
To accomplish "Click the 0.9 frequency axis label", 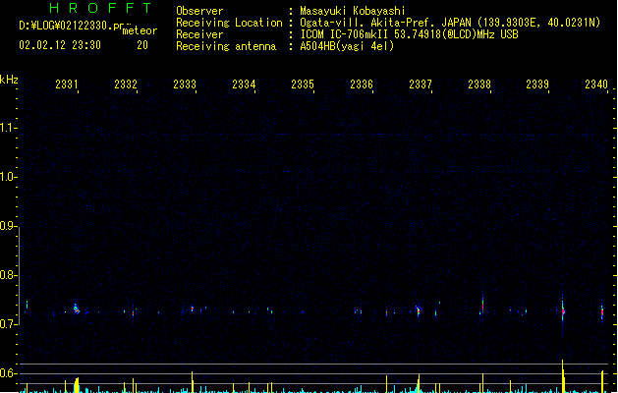I will click(x=8, y=226).
